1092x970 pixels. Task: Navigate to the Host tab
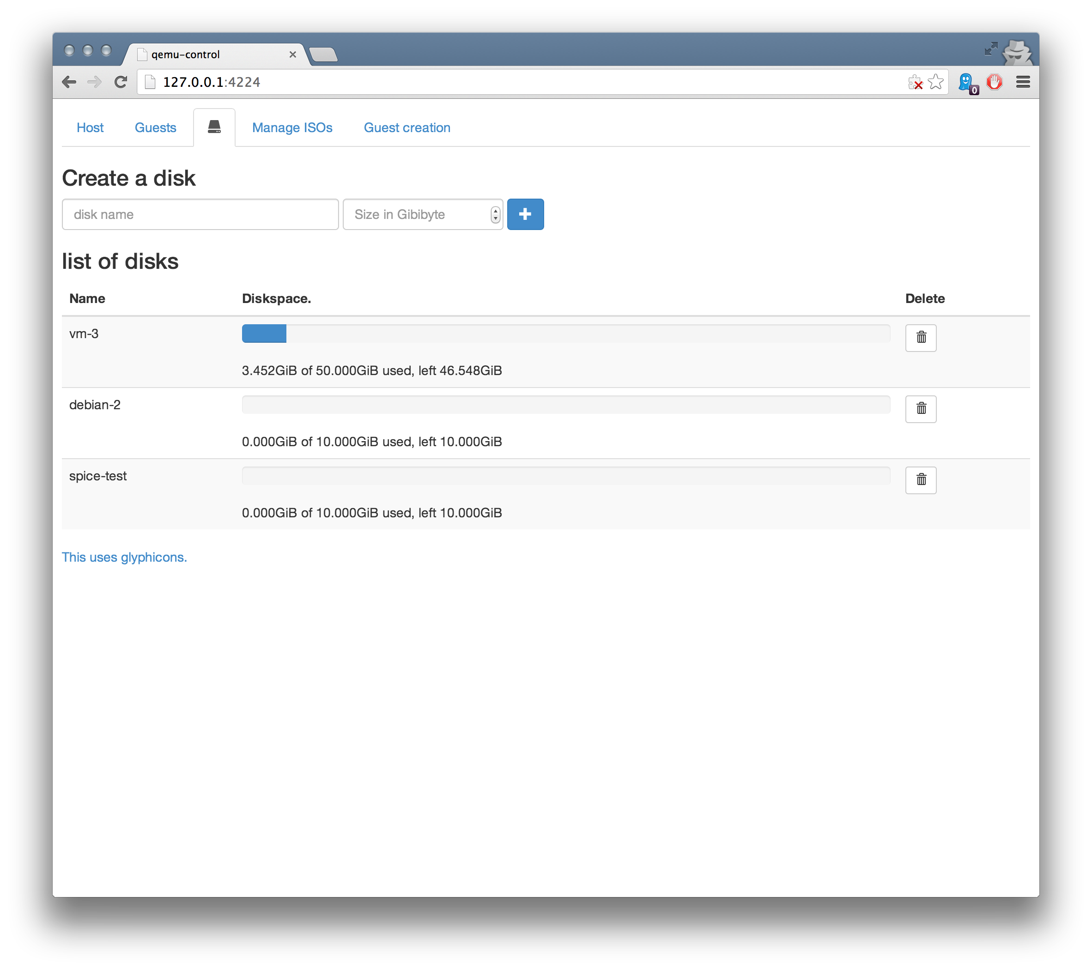click(x=91, y=127)
